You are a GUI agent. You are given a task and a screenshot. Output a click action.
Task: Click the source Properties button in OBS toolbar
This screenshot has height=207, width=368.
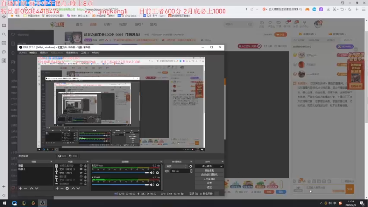point(63,156)
